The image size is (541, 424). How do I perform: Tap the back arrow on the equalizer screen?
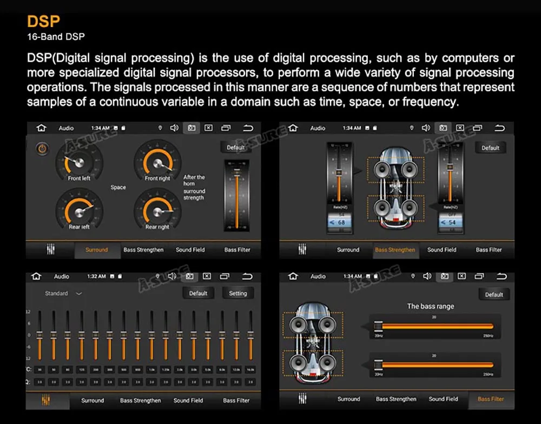point(247,276)
